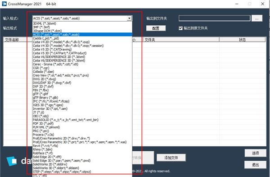Click the 退出 button
This screenshot has height=177, width=270.
[x=255, y=165]
